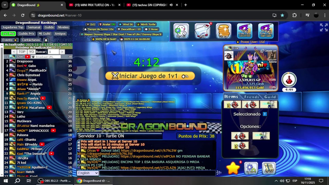This screenshot has height=185, width=329.
Task: Select the Semanal ranking filter
Action: click(x=34, y=27)
